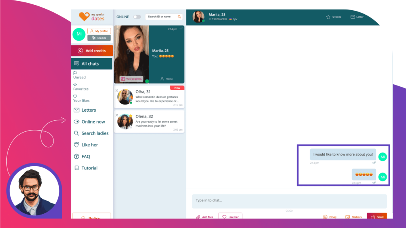Focus the Type in to chat field
Image resolution: width=406 pixels, height=228 pixels.
click(289, 201)
